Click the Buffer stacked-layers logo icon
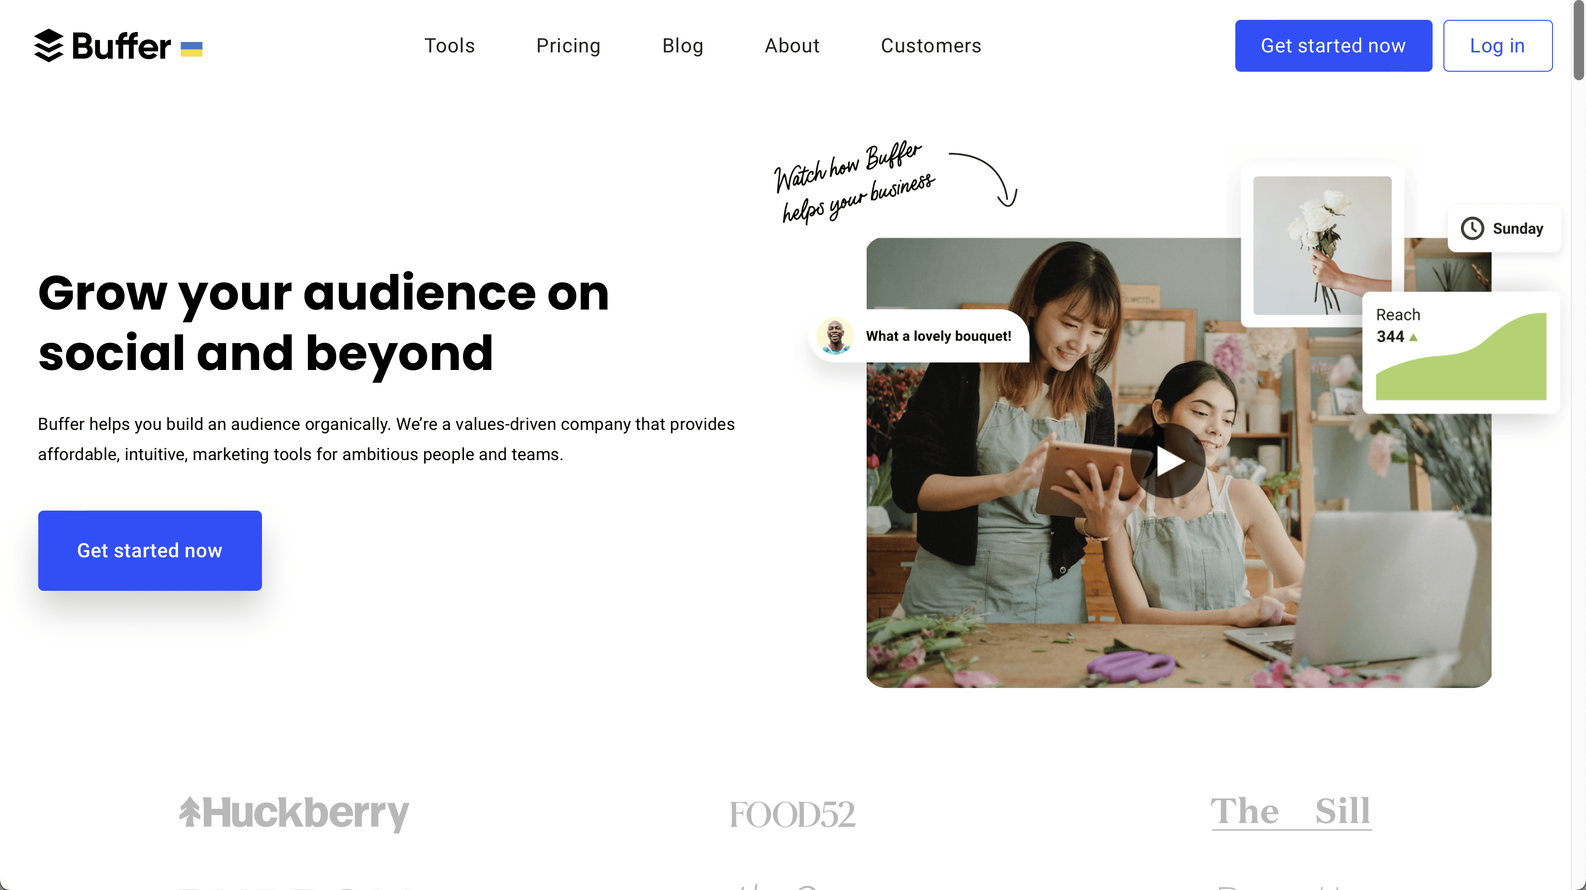Viewport: 1586px width, 890px height. [x=49, y=46]
